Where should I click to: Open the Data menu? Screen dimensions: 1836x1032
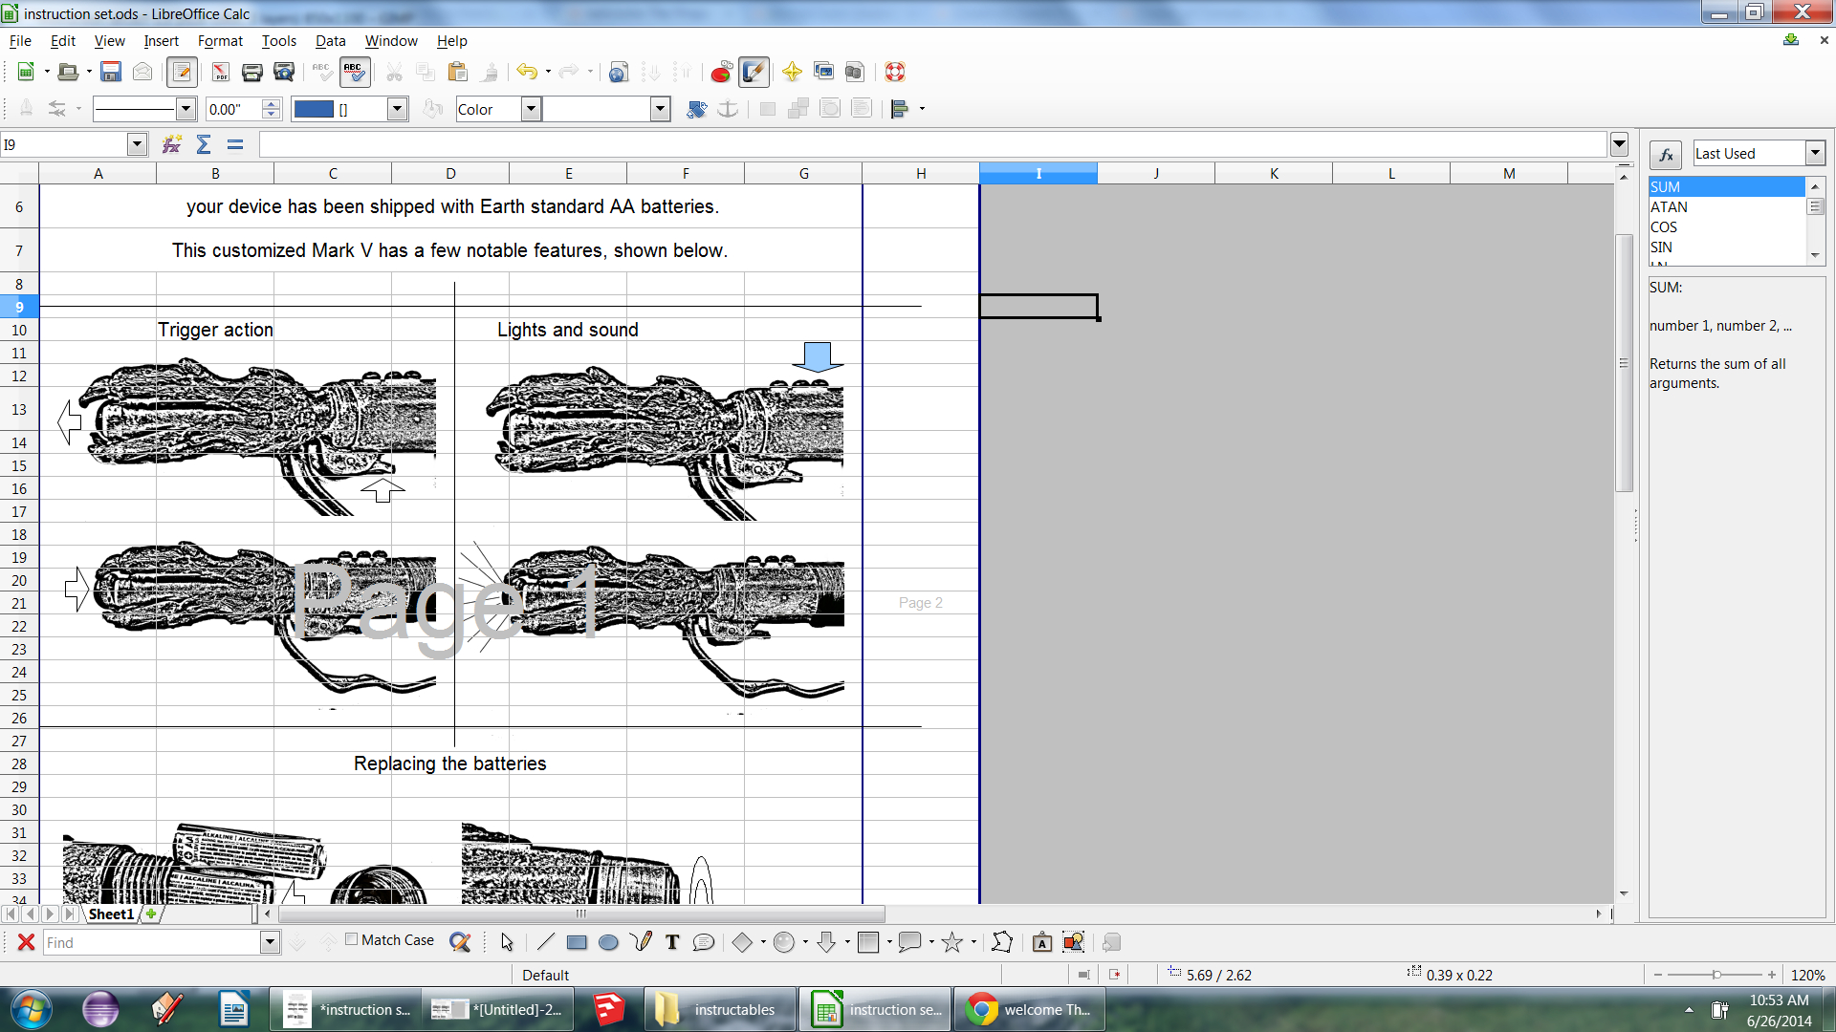click(330, 41)
